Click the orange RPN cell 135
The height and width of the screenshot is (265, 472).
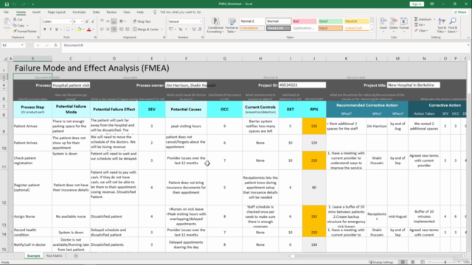tap(314, 126)
